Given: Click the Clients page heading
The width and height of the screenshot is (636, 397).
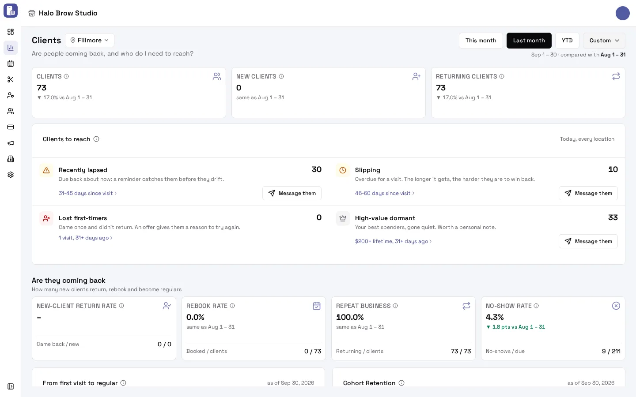Looking at the screenshot, I should click(x=46, y=40).
